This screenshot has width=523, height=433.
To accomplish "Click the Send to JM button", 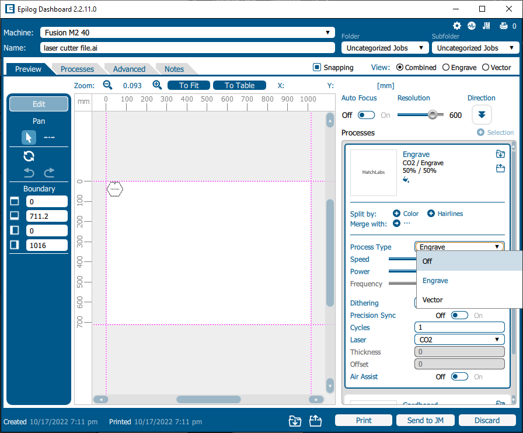I will pyautogui.click(x=425, y=420).
